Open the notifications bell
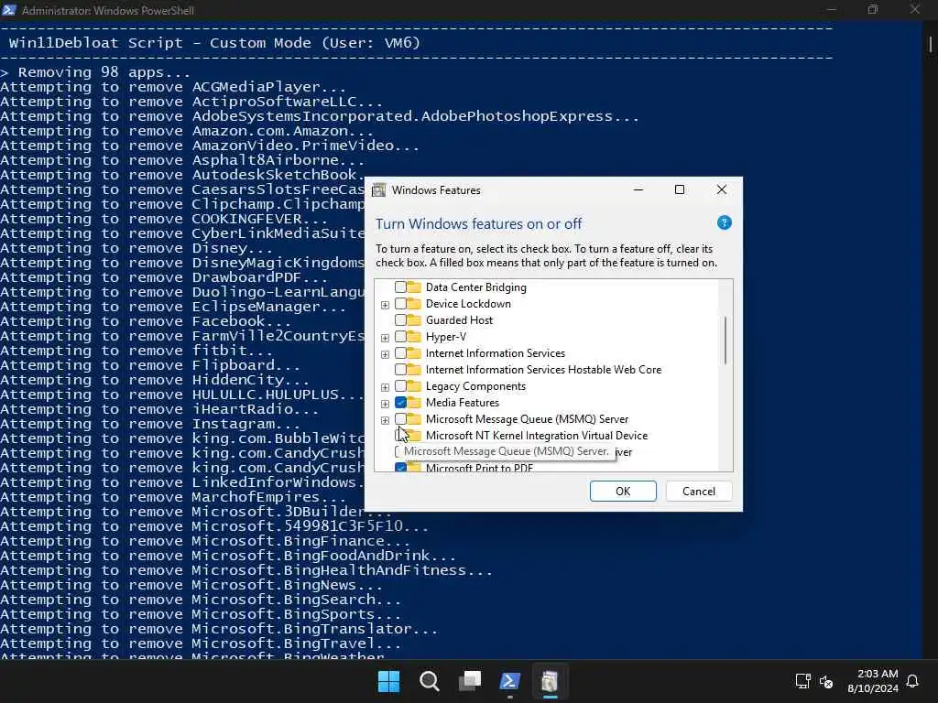The height and width of the screenshot is (703, 938). pyautogui.click(x=912, y=681)
